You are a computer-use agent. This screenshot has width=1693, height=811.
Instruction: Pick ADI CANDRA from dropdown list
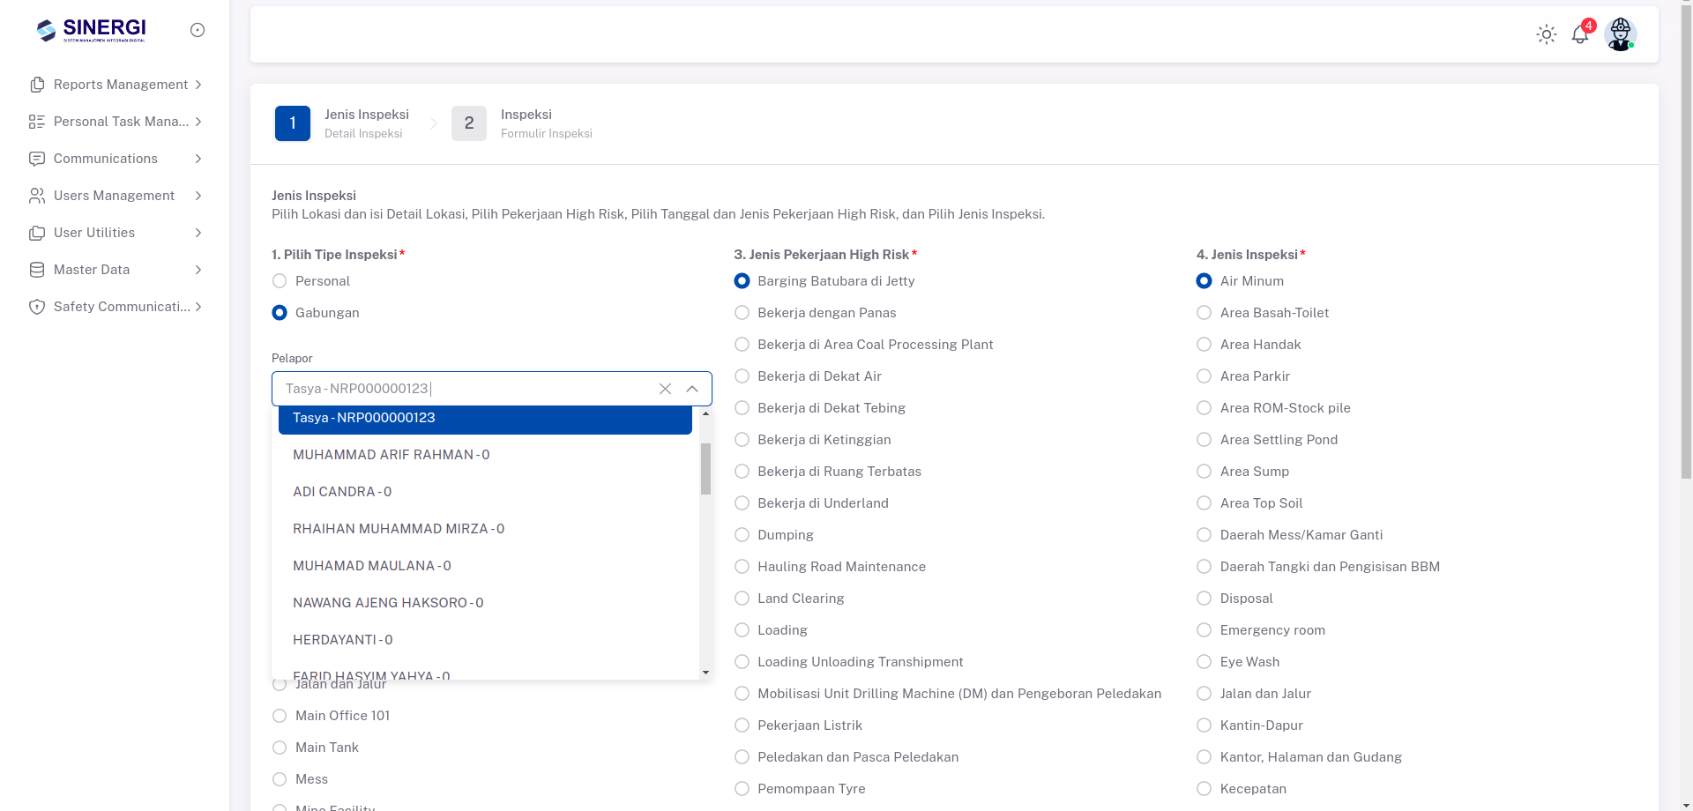click(485, 492)
